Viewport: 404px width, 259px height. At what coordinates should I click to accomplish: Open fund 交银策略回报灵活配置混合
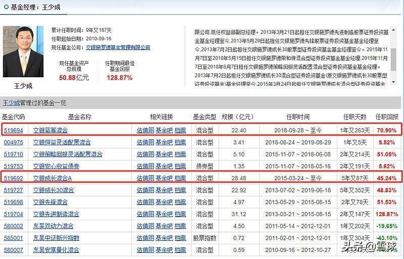click(68, 154)
